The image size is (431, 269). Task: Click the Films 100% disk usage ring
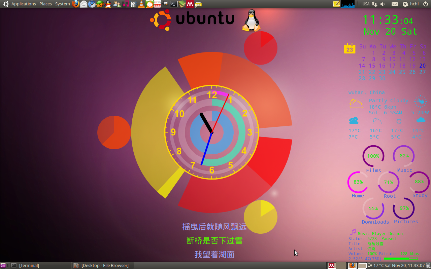pyautogui.click(x=373, y=156)
